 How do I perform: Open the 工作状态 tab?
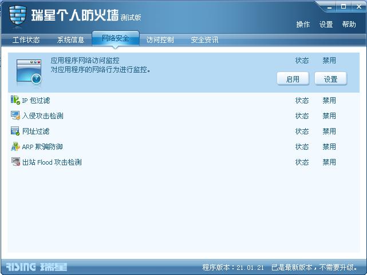point(26,40)
